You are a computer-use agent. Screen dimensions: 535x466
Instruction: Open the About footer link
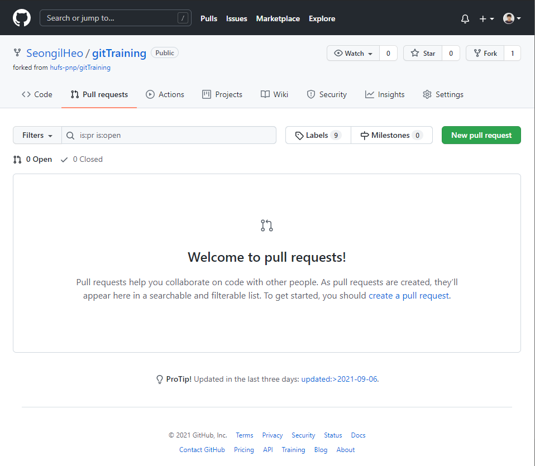pos(346,450)
